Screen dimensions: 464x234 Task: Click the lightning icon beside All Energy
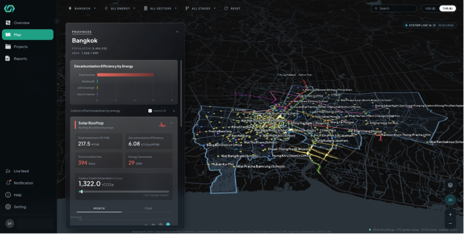pos(106,9)
